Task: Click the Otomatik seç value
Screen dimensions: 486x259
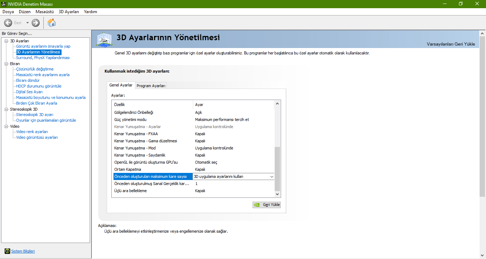Action: point(206,162)
